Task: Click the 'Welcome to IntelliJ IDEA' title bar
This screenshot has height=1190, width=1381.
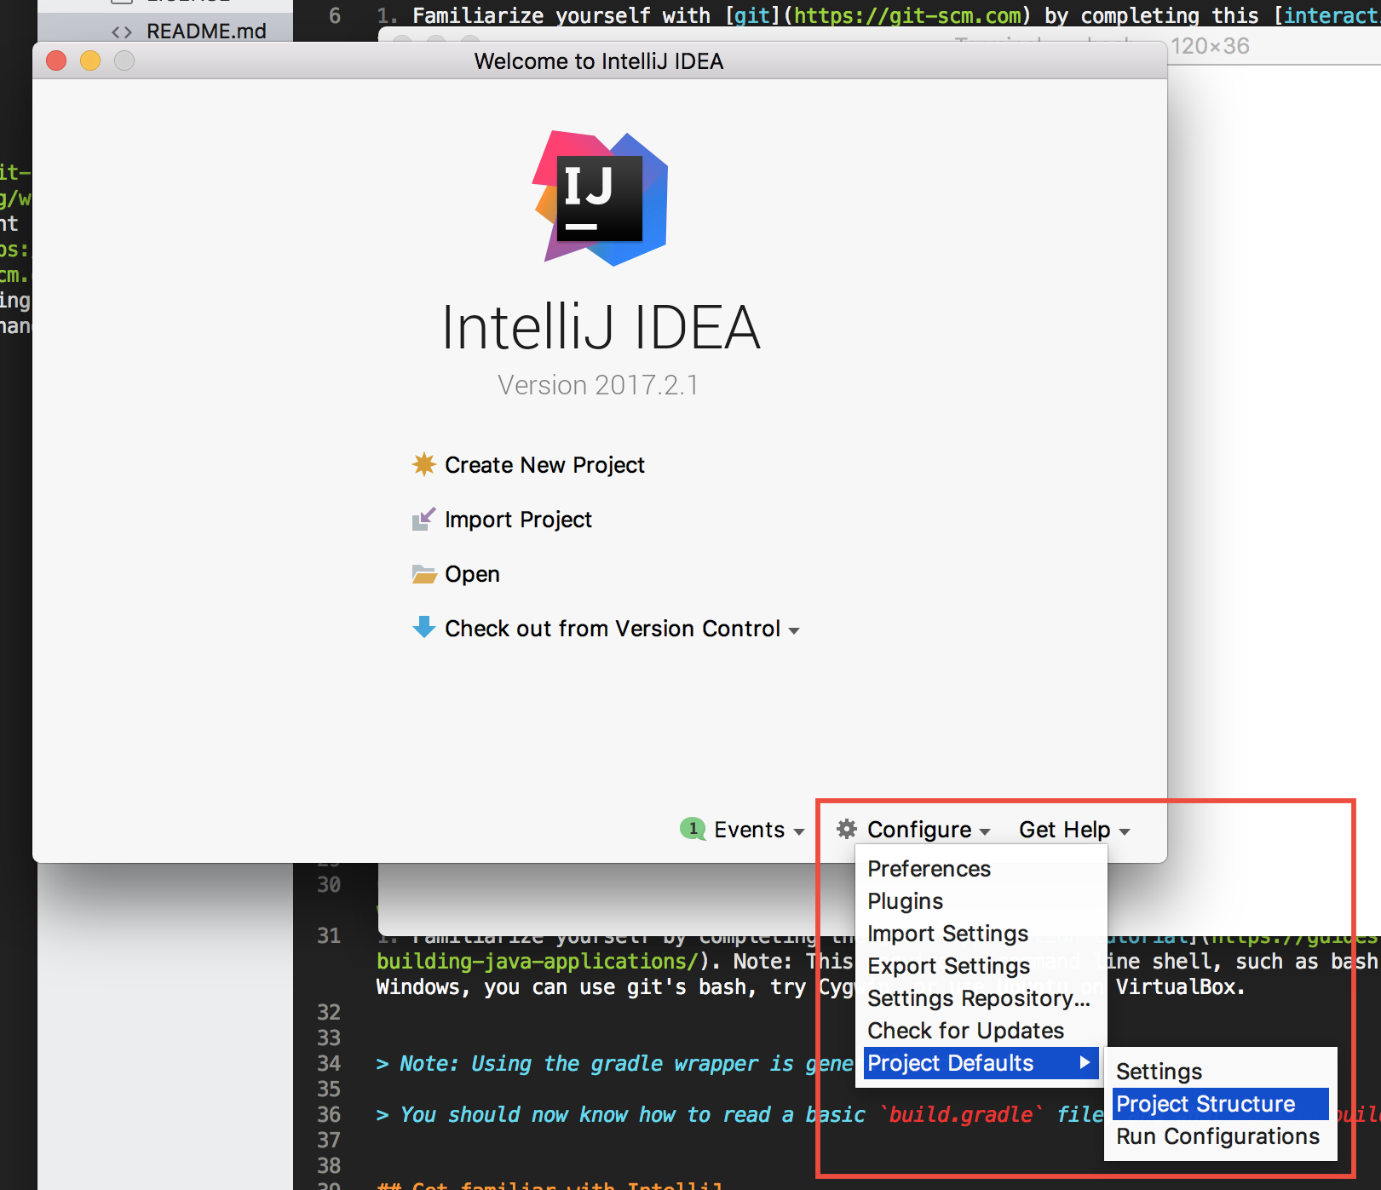Action: [x=599, y=61]
